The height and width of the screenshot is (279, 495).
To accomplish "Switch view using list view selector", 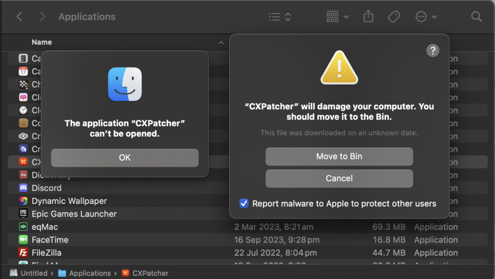I will click(280, 17).
